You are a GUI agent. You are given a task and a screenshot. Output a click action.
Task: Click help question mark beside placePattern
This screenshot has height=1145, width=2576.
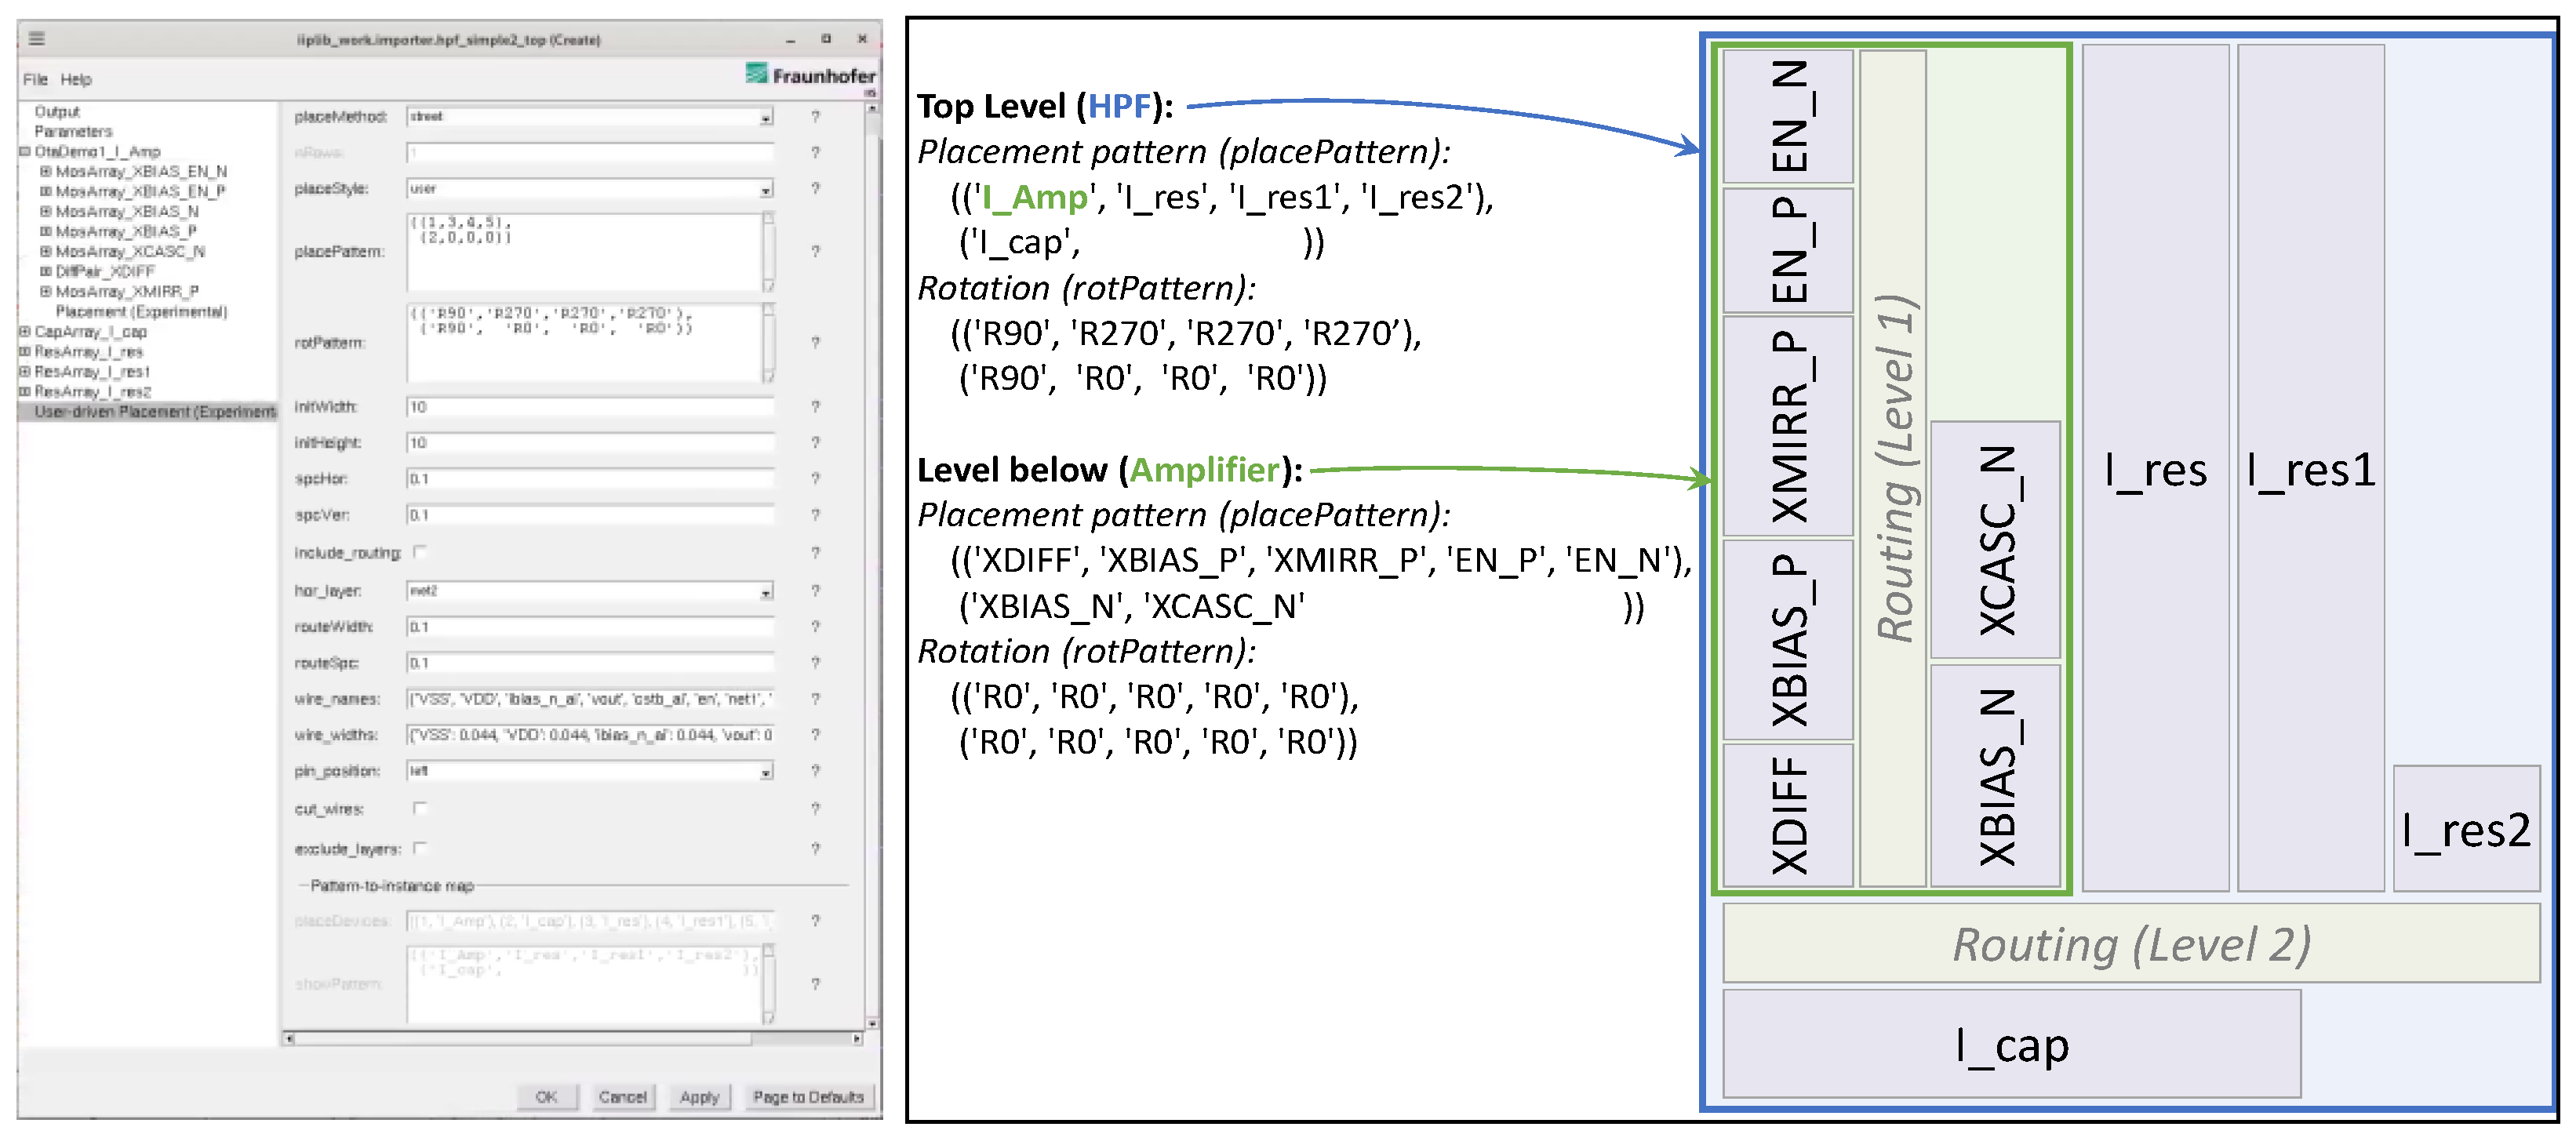815,251
